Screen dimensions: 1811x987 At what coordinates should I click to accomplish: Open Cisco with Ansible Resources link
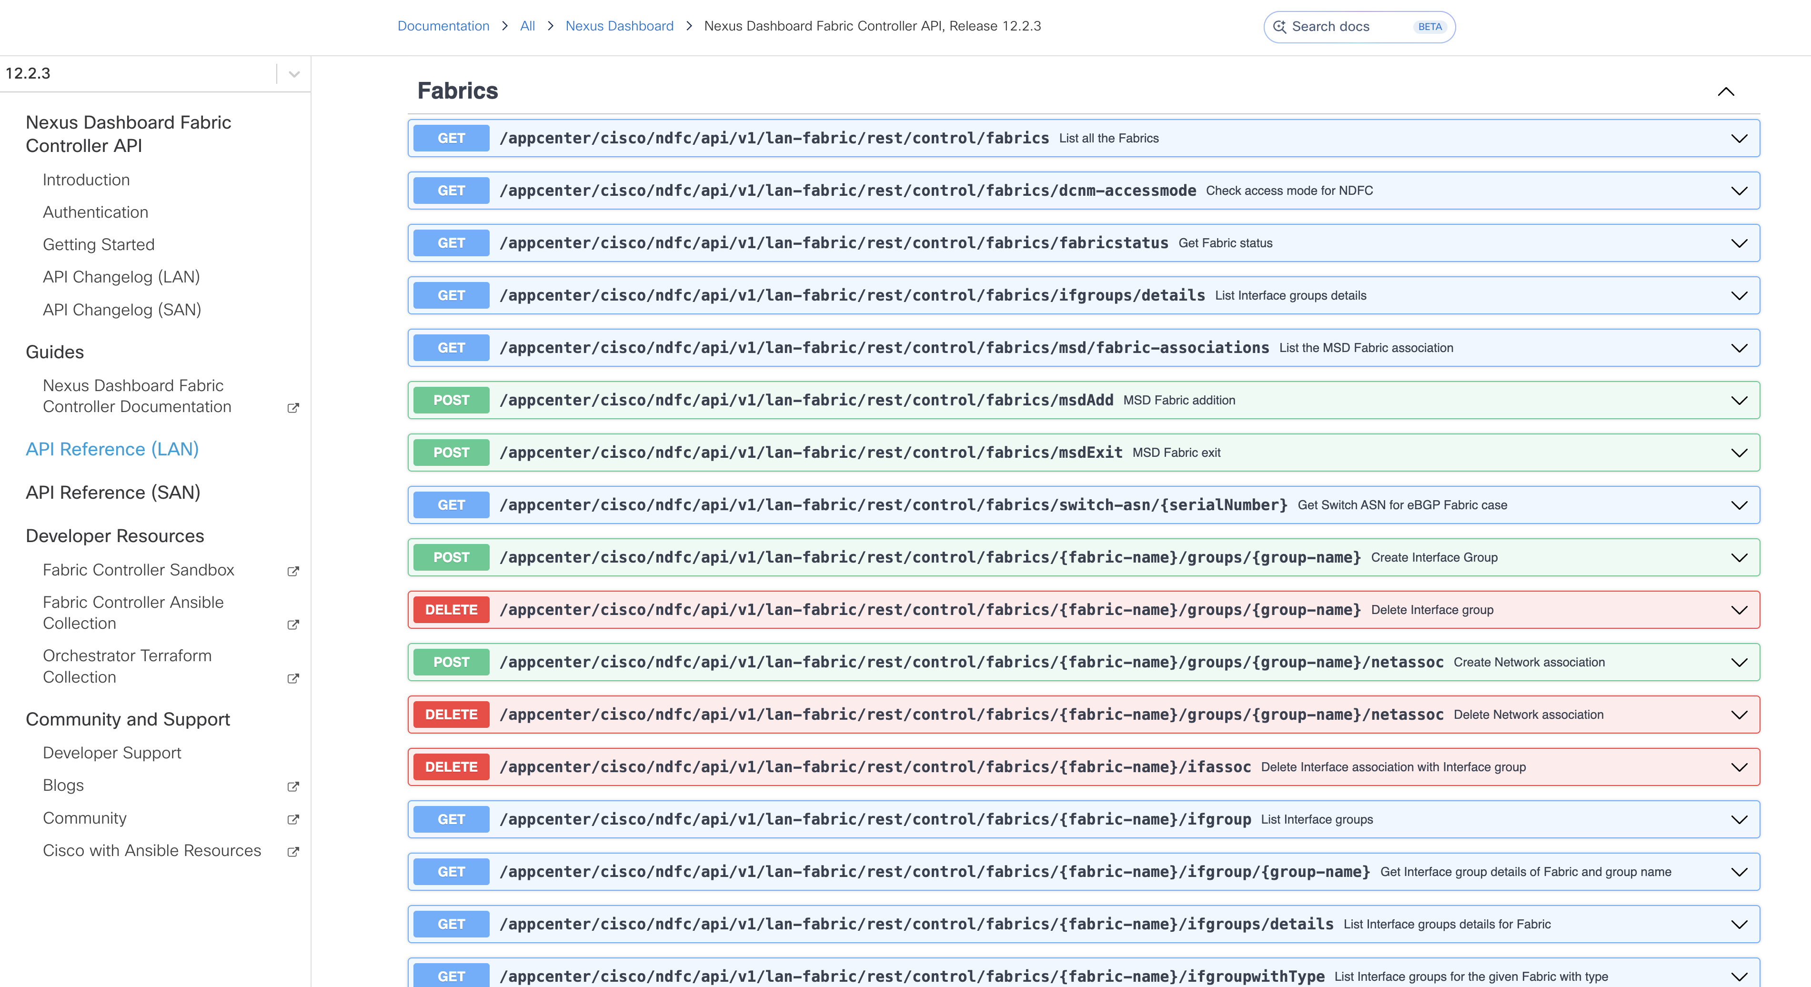152,851
